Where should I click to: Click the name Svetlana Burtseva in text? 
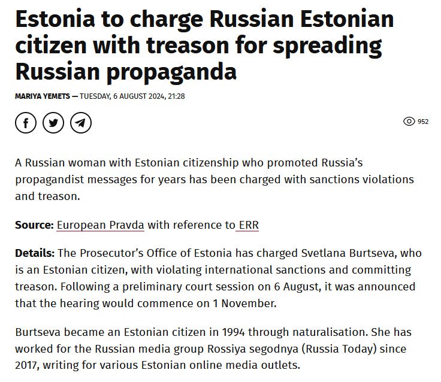tap(349, 253)
